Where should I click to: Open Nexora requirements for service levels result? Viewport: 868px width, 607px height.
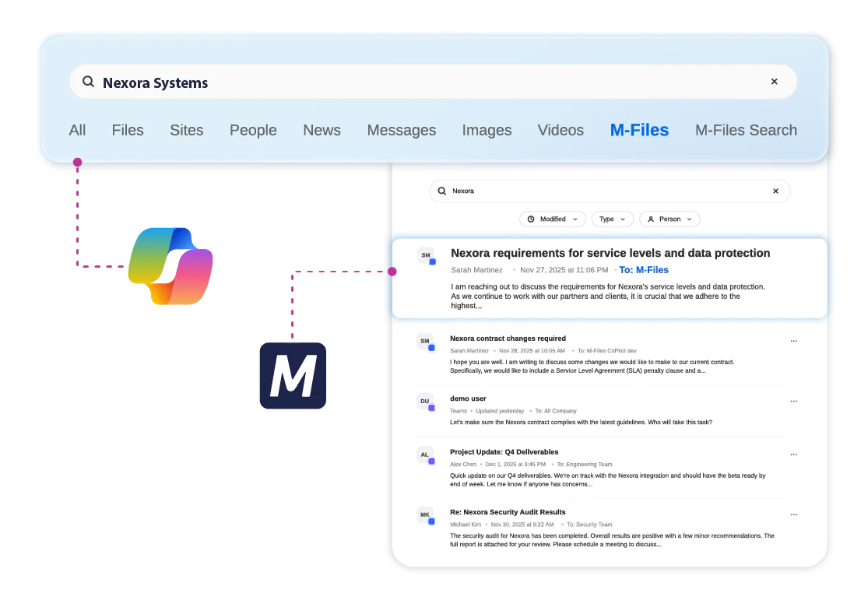coord(610,253)
